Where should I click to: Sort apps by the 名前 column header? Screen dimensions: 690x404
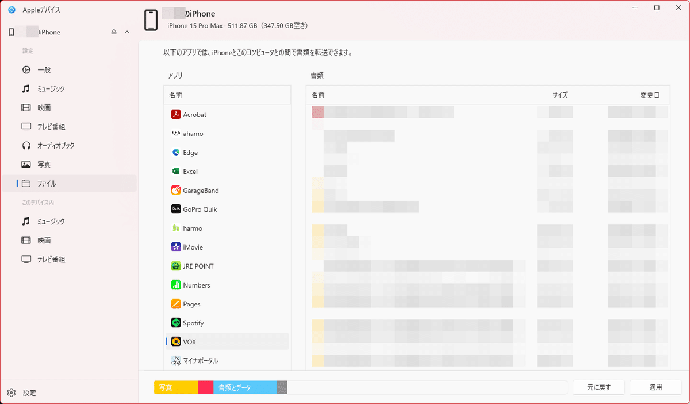(227, 95)
